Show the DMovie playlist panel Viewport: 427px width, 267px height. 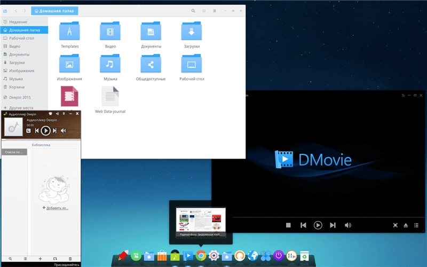click(x=416, y=225)
